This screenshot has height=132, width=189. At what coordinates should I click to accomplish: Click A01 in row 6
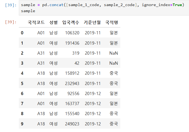41,93
